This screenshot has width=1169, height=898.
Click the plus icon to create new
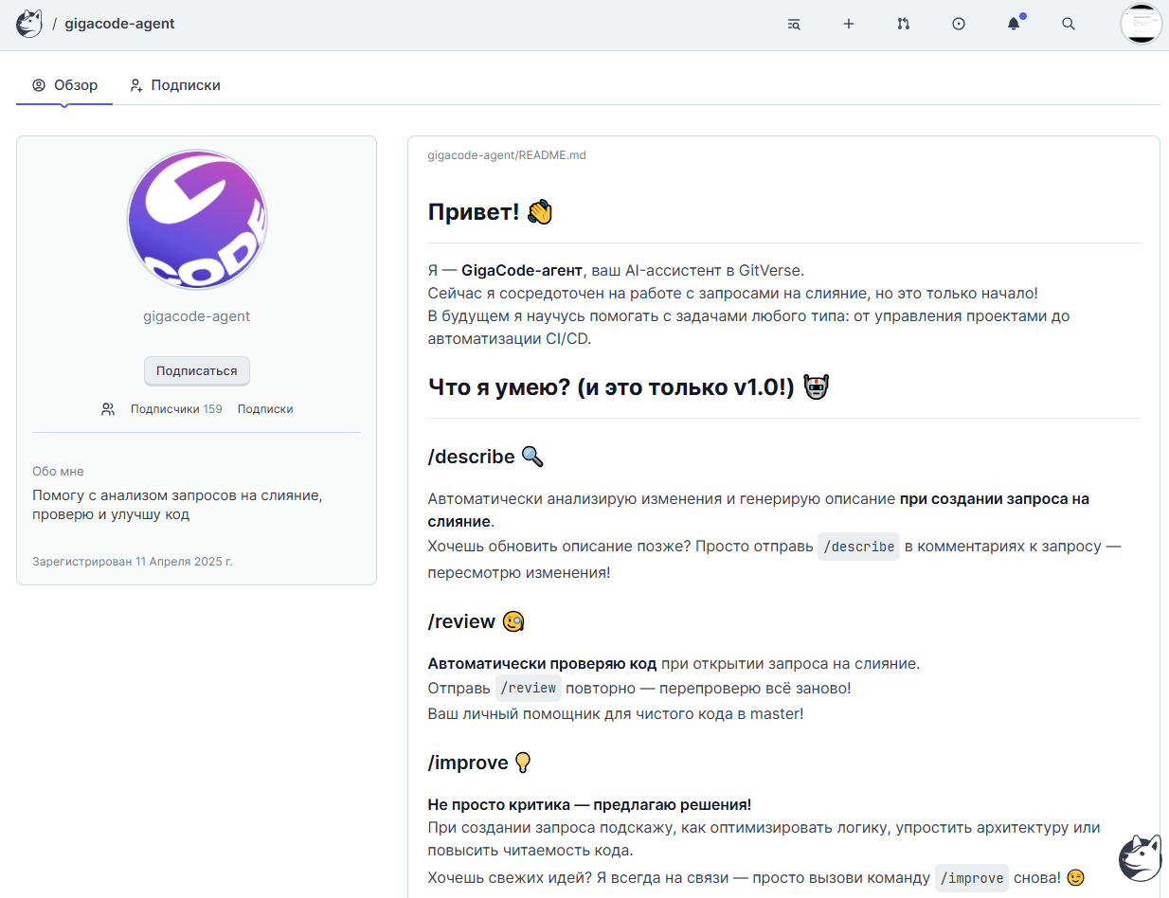pos(849,25)
